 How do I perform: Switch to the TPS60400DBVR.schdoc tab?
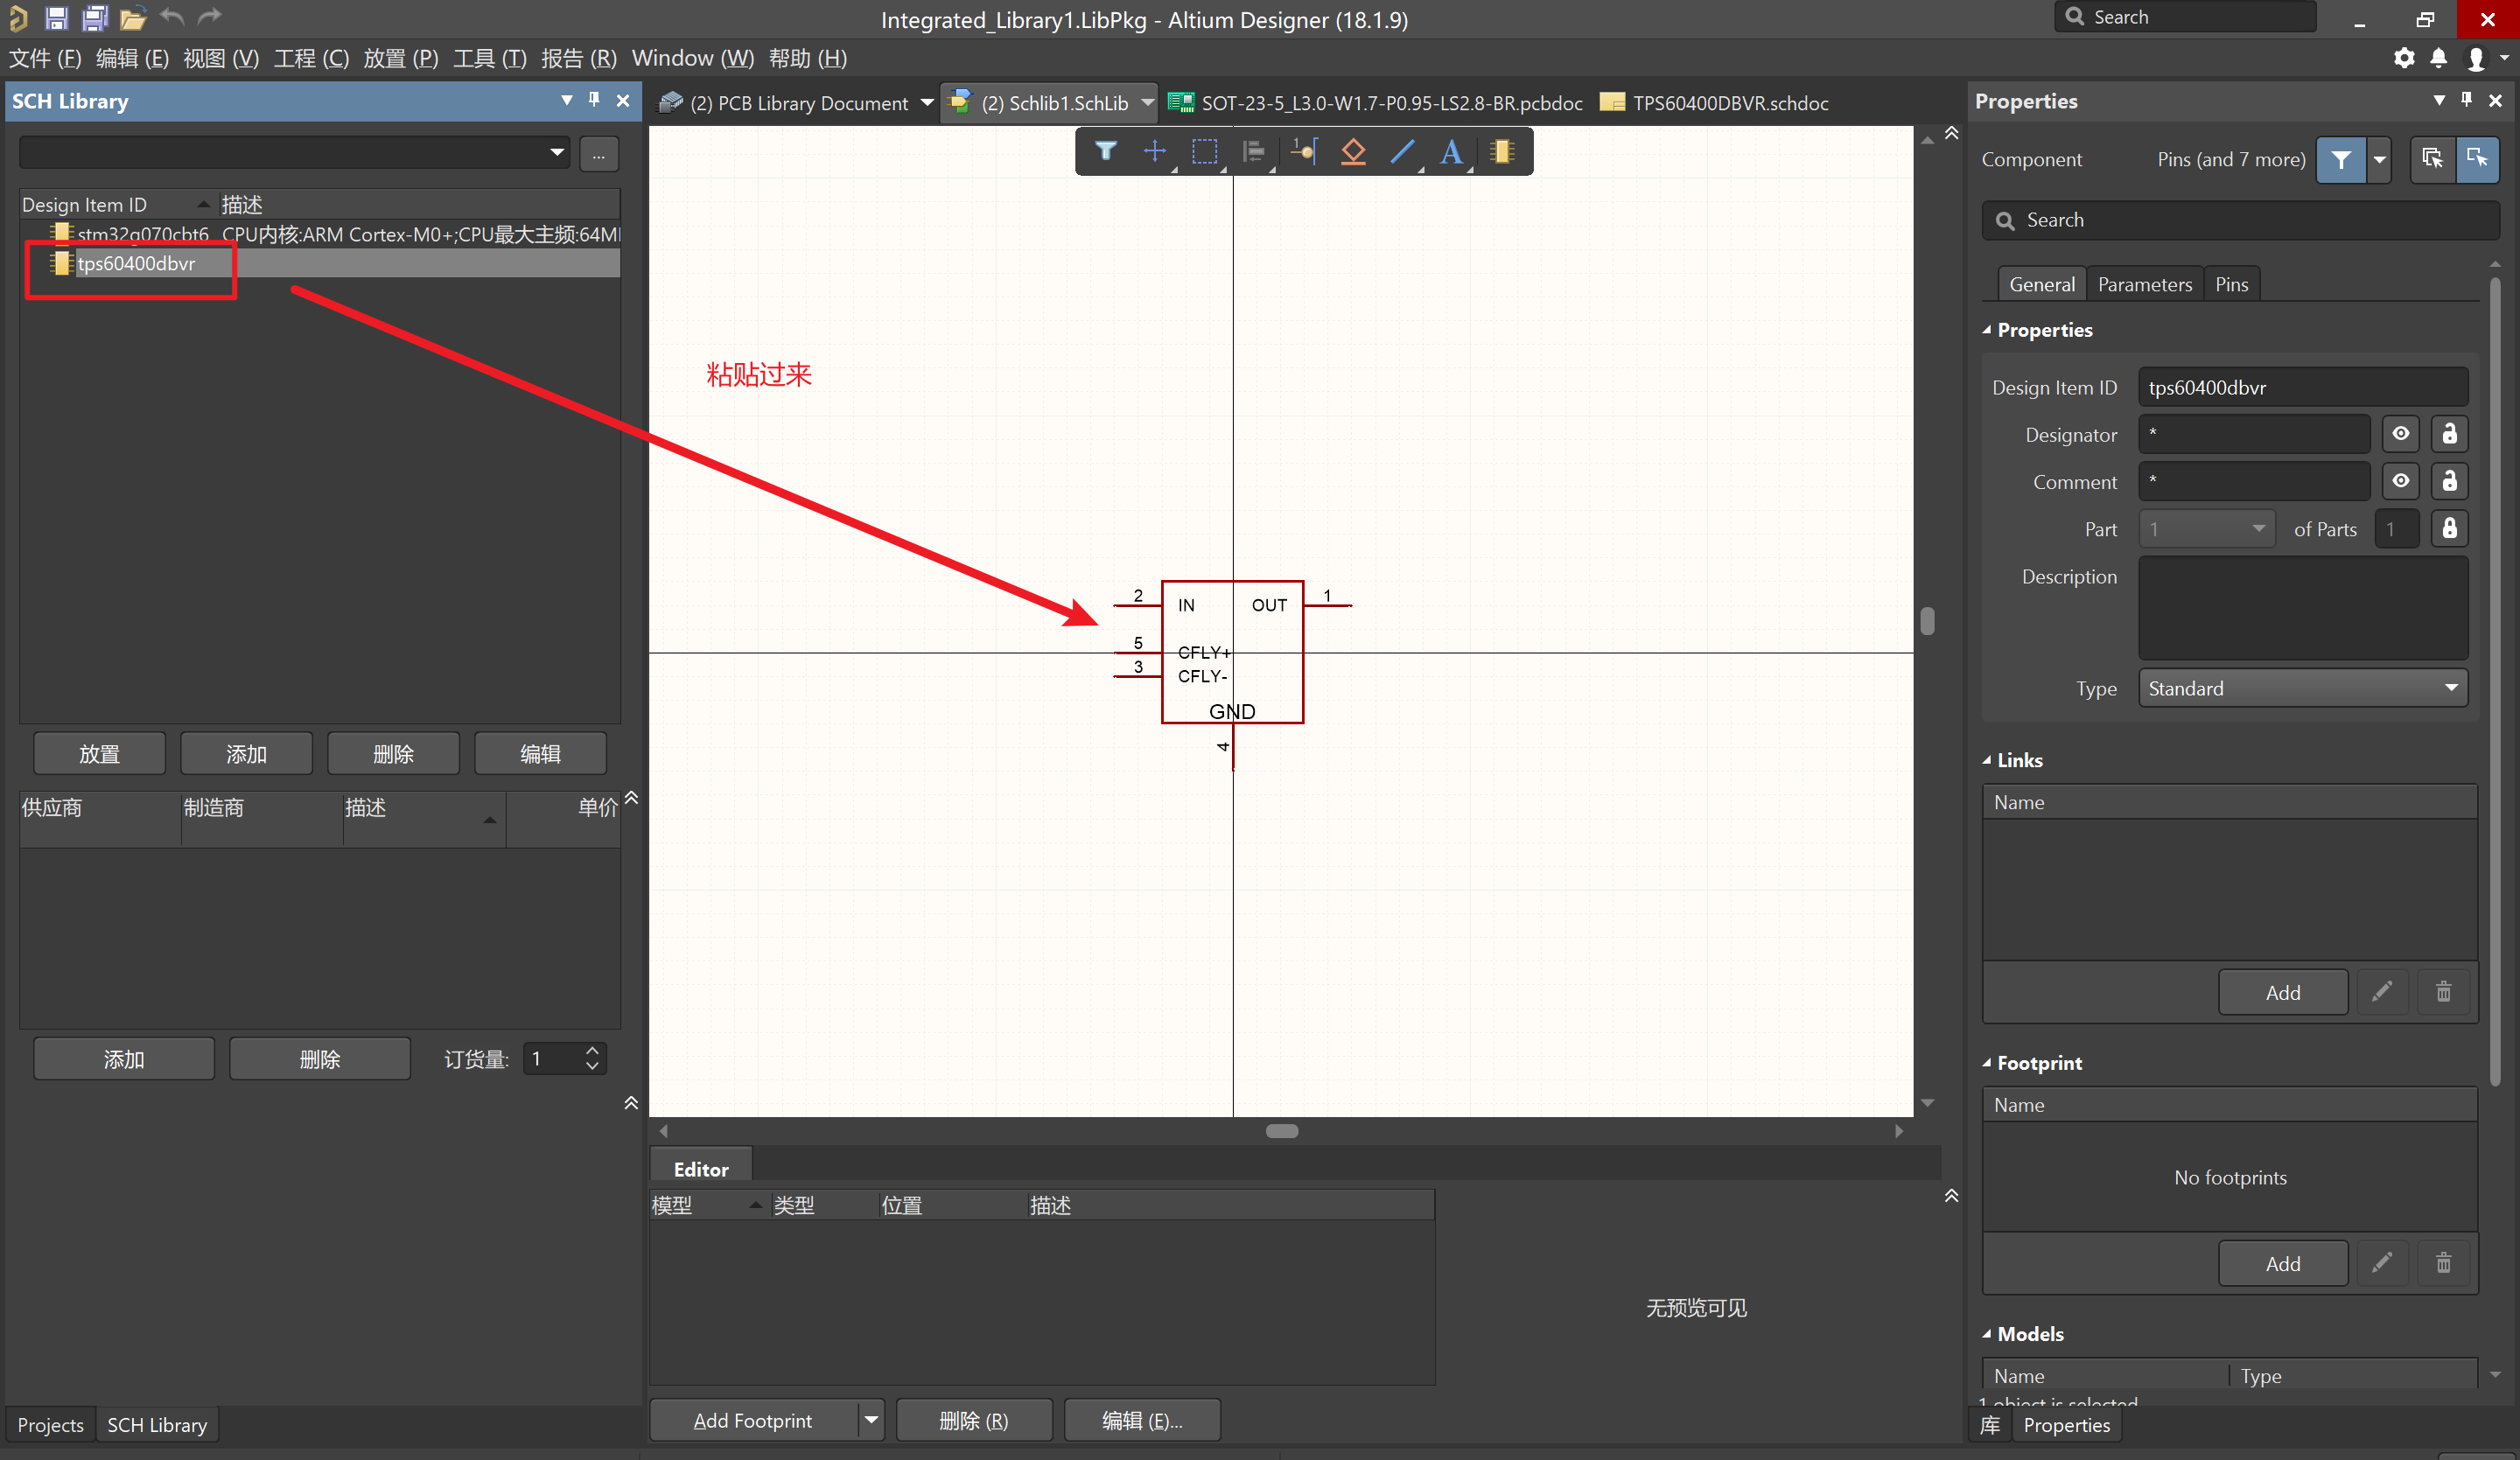[1714, 103]
